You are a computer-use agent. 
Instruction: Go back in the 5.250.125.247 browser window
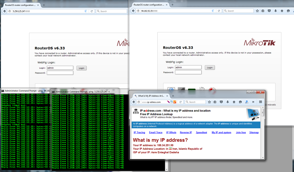pos(5,11)
